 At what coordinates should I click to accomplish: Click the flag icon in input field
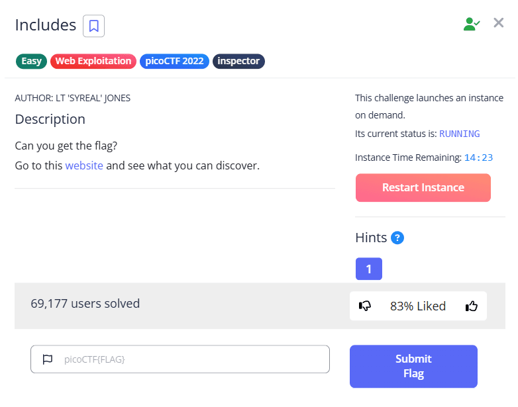click(48, 359)
